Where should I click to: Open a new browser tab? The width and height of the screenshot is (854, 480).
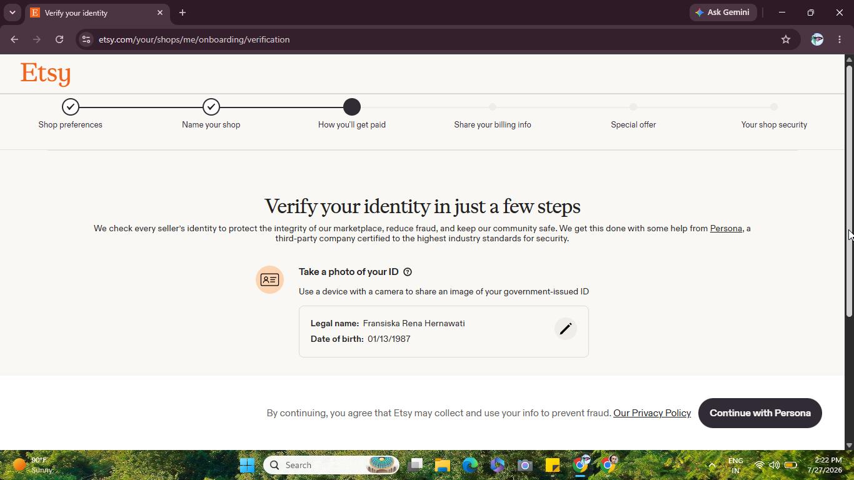click(x=183, y=12)
